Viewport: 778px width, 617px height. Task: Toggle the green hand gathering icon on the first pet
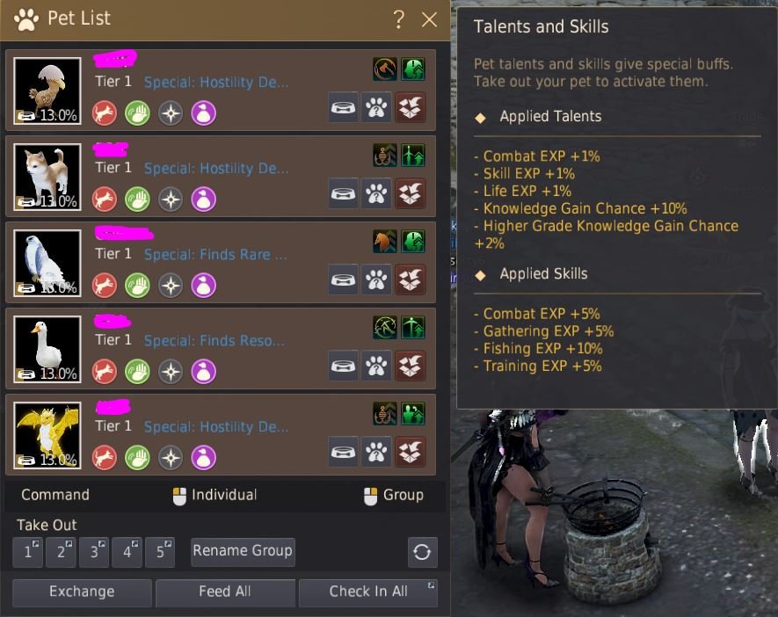tap(137, 113)
